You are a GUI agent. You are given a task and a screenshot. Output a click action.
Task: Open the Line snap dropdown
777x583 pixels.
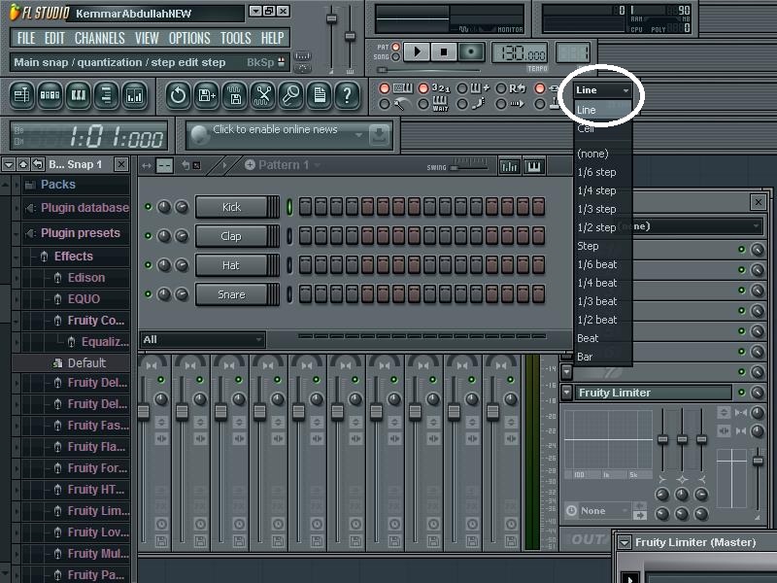click(x=602, y=90)
